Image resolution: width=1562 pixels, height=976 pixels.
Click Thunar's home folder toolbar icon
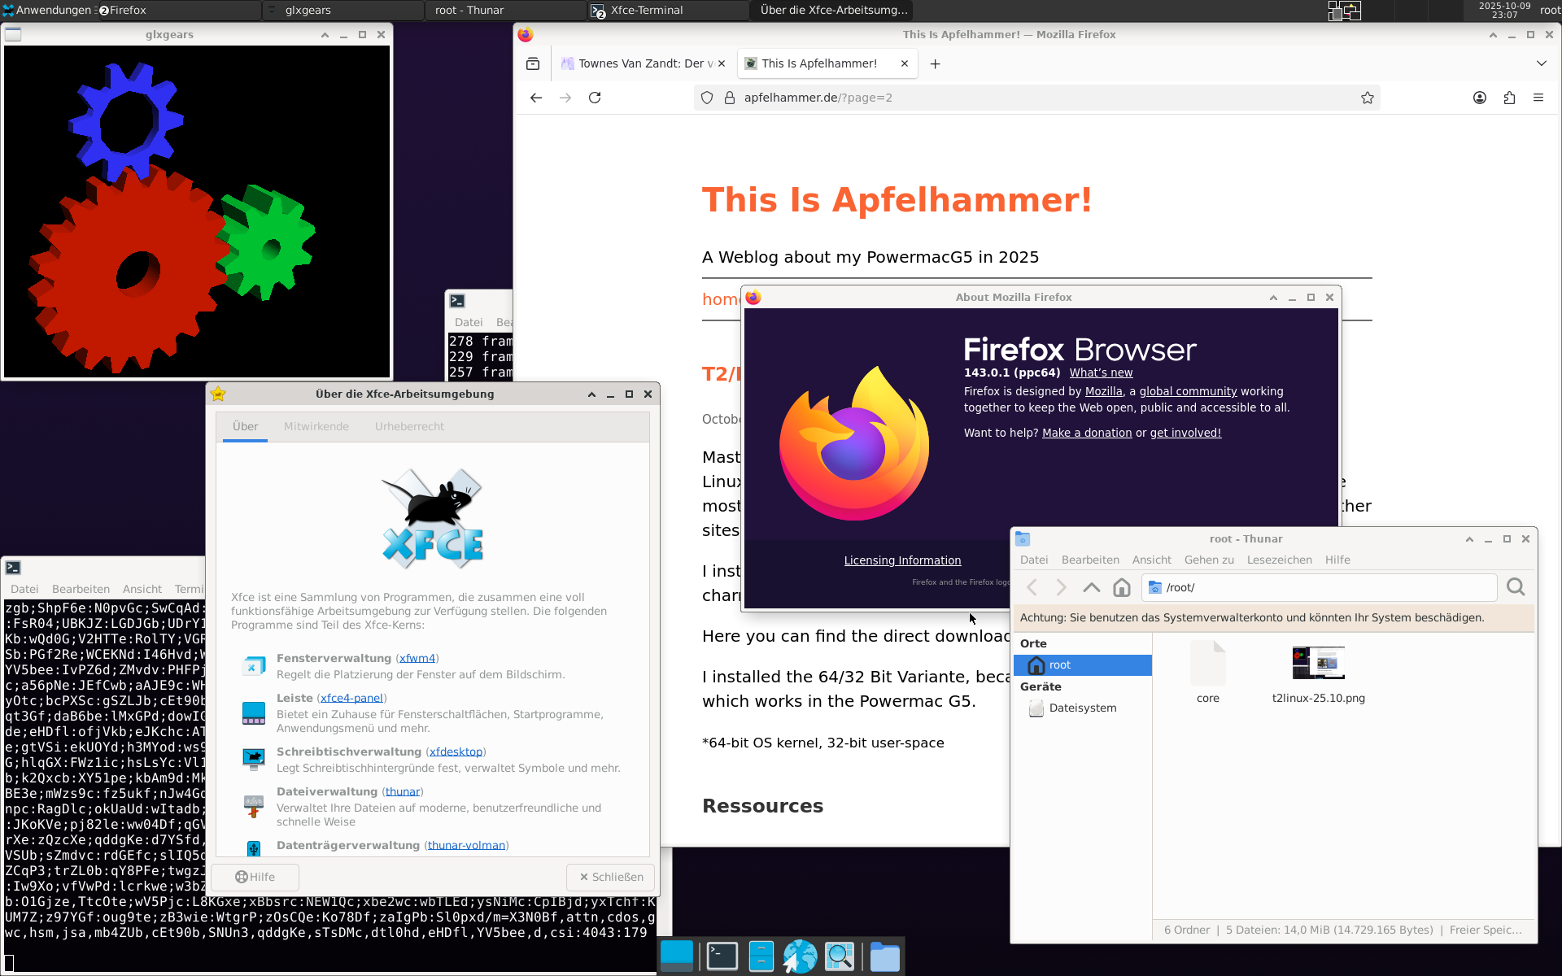[1122, 587]
